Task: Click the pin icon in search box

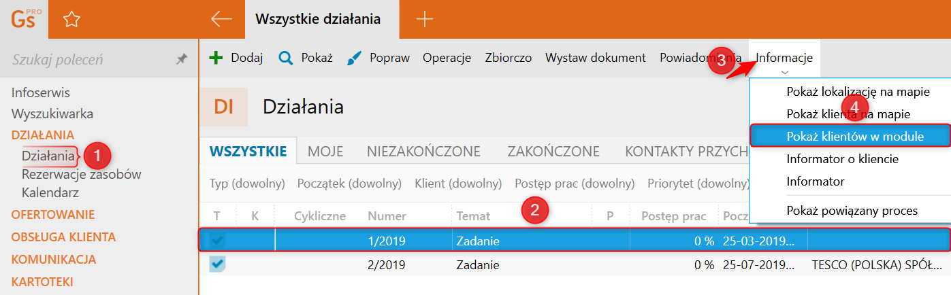Action: coord(181,60)
